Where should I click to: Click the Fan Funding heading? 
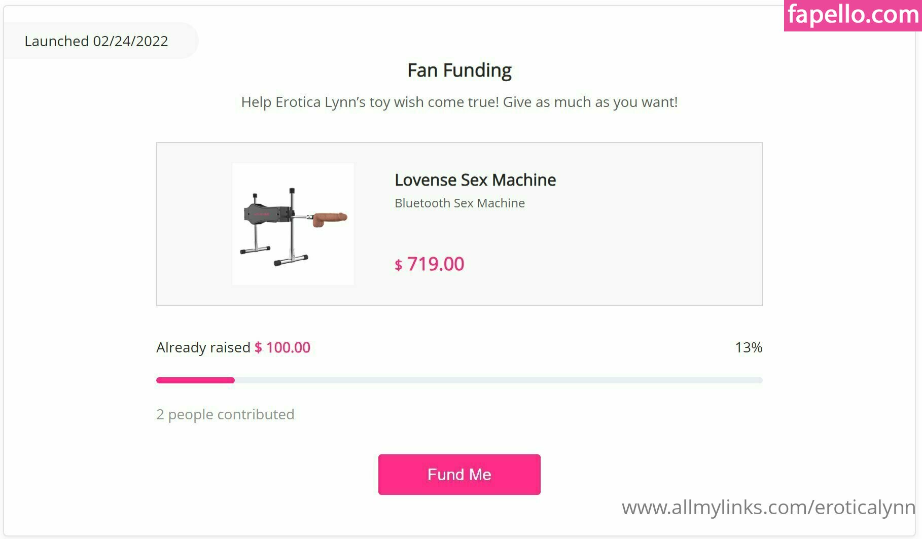click(459, 70)
